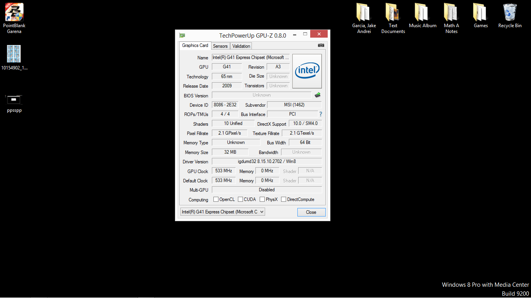Check the PhysX checkbox
The image size is (531, 298).
(262, 199)
